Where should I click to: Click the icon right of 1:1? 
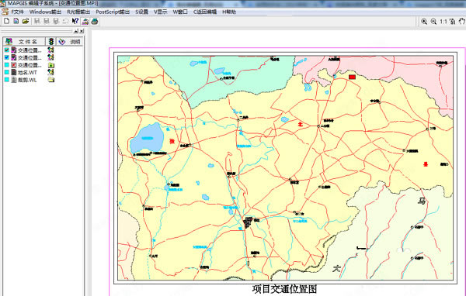(452, 22)
